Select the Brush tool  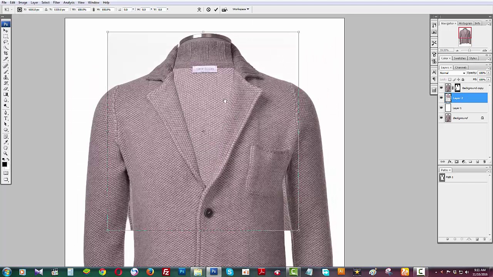point(6,72)
